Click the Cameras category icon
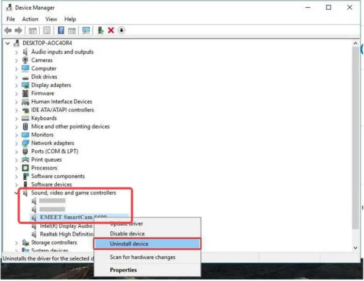The height and width of the screenshot is (281, 364). tap(25, 60)
